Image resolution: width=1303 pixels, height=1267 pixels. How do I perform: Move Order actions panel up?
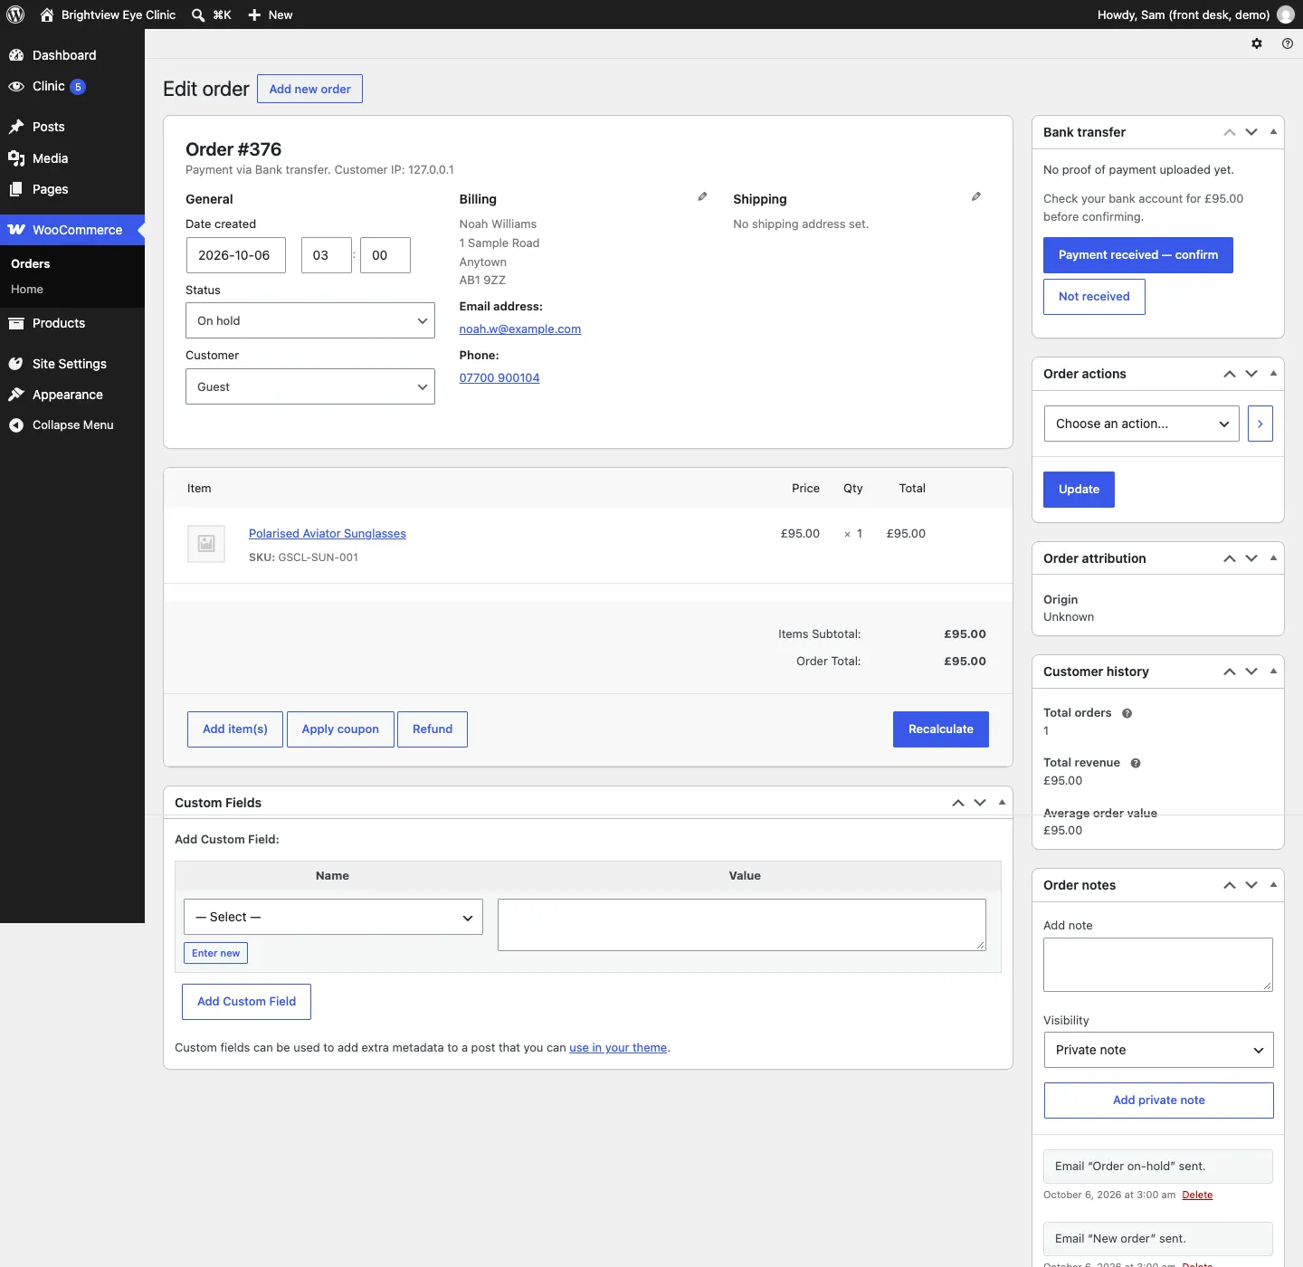click(x=1230, y=374)
